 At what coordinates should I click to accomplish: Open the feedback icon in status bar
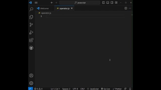tap(125, 89)
